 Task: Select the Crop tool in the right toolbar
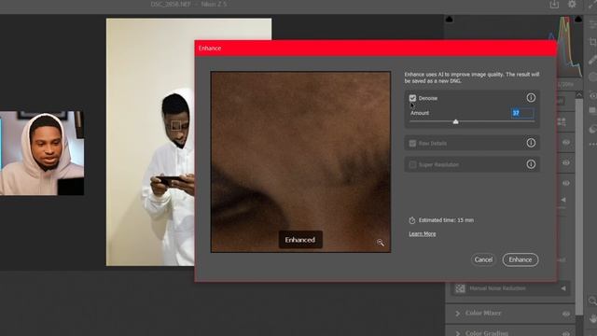[x=592, y=41]
